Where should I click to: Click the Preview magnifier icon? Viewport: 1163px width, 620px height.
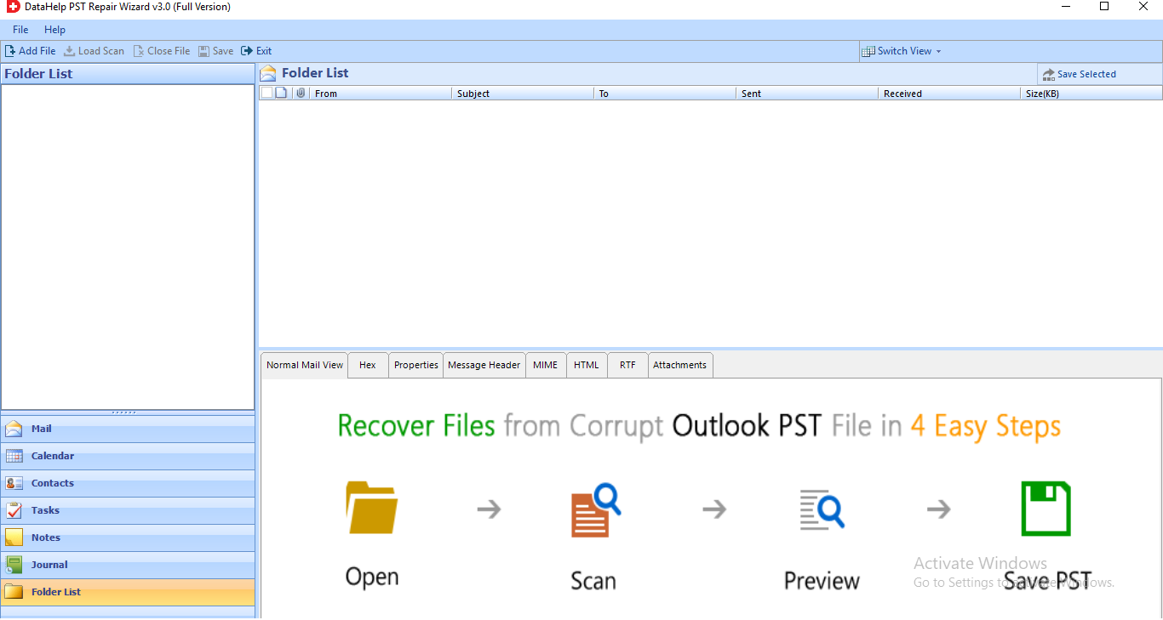822,509
